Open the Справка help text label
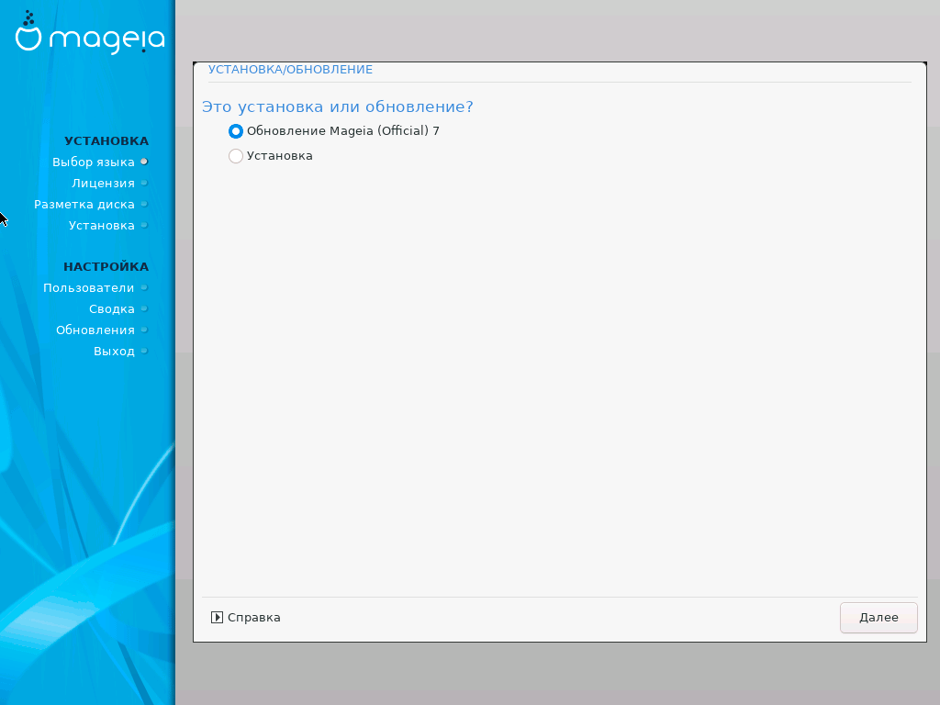 click(x=254, y=618)
